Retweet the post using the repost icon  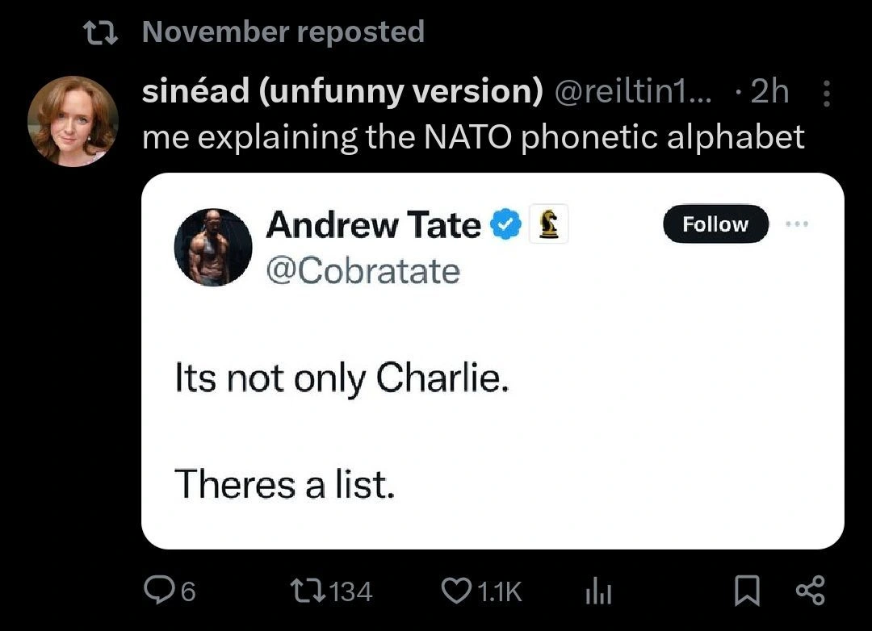[308, 591]
